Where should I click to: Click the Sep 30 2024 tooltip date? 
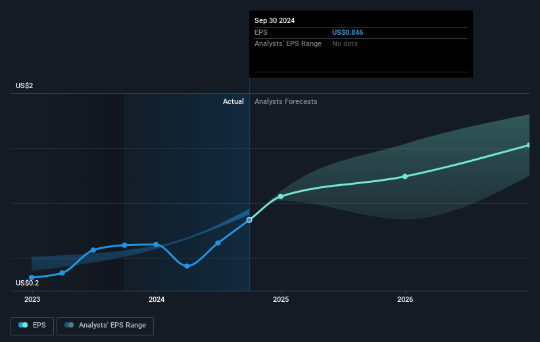coord(274,20)
